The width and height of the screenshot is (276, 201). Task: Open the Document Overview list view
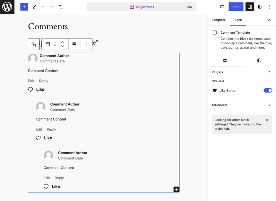tap(61, 7)
